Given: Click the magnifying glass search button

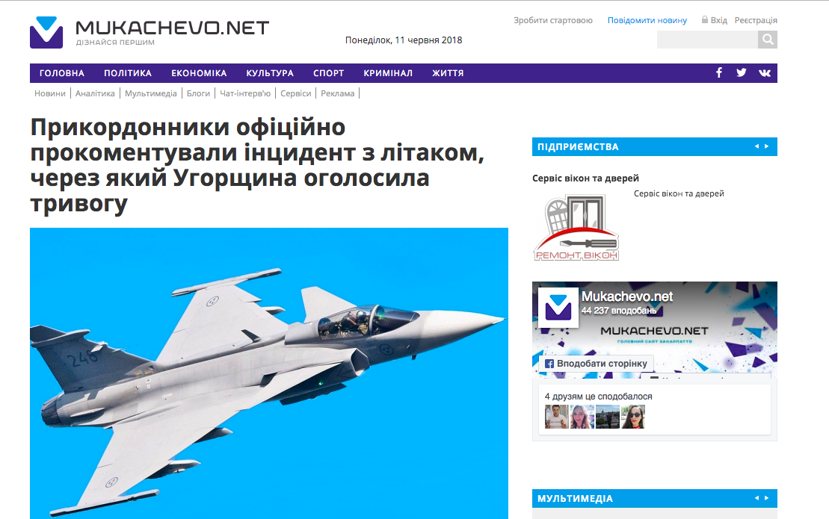Looking at the screenshot, I should pyautogui.click(x=768, y=40).
